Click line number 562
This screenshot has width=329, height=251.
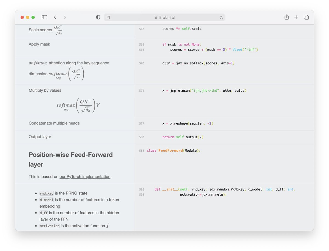point(141,29)
